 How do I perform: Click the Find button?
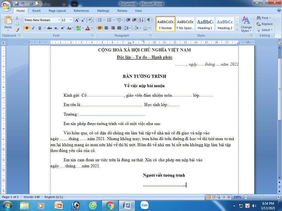[x=264, y=18]
